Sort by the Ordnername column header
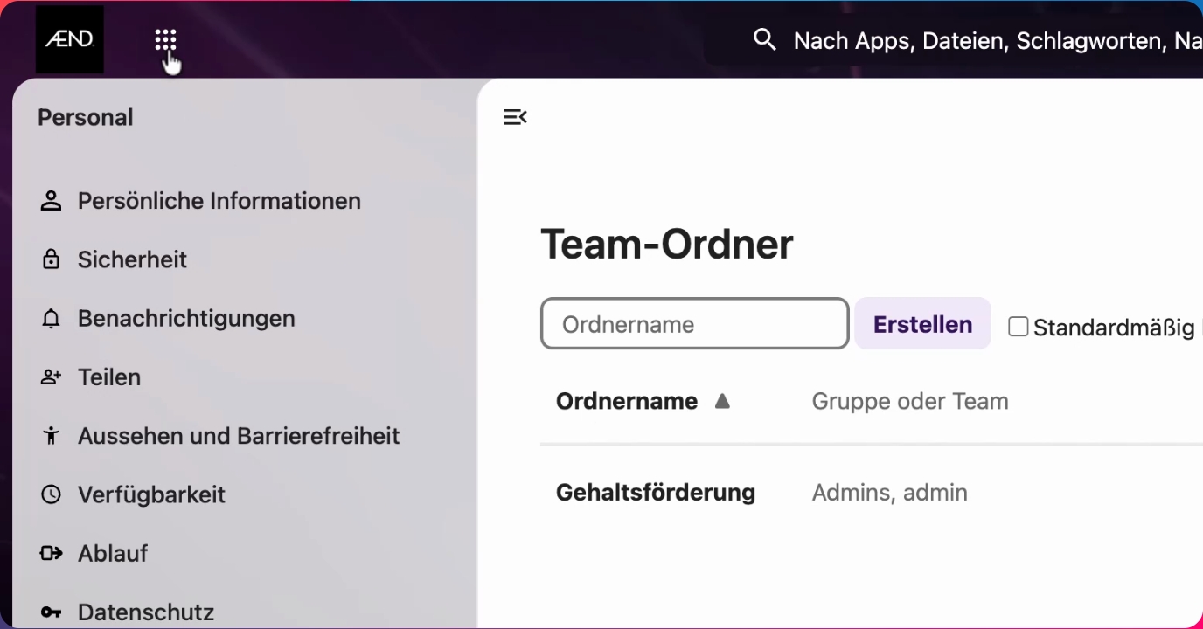Screen dimensions: 1203x629 coord(627,401)
